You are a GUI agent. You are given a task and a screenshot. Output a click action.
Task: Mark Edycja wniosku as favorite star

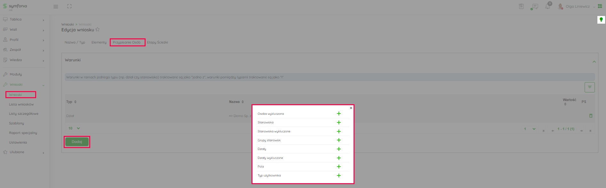[98, 29]
